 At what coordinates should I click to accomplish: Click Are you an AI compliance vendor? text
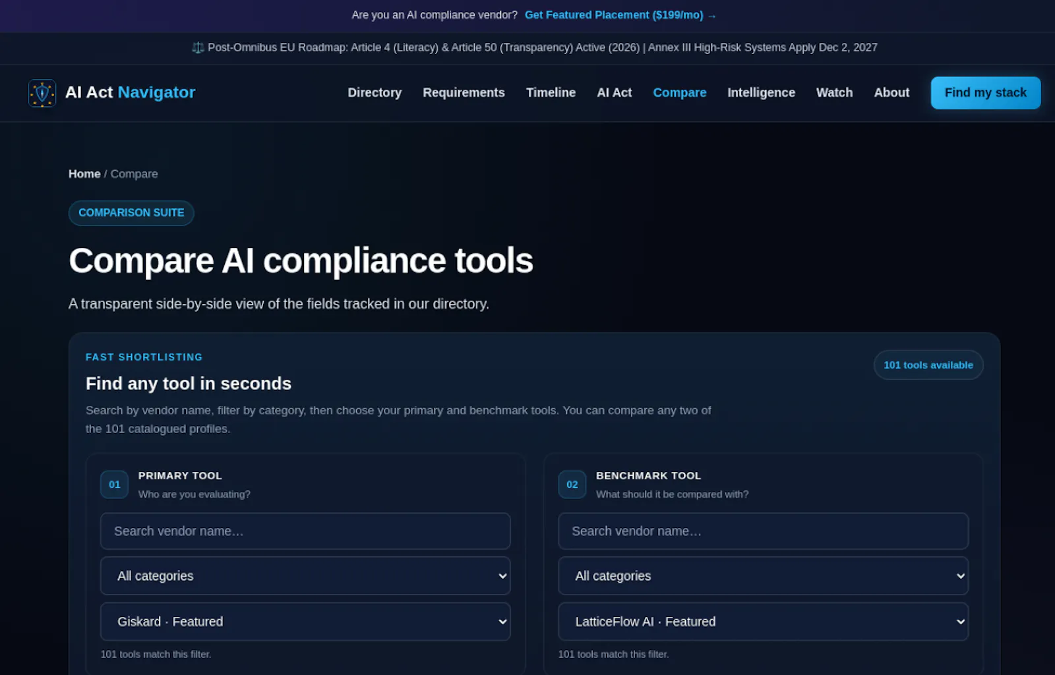tap(435, 15)
